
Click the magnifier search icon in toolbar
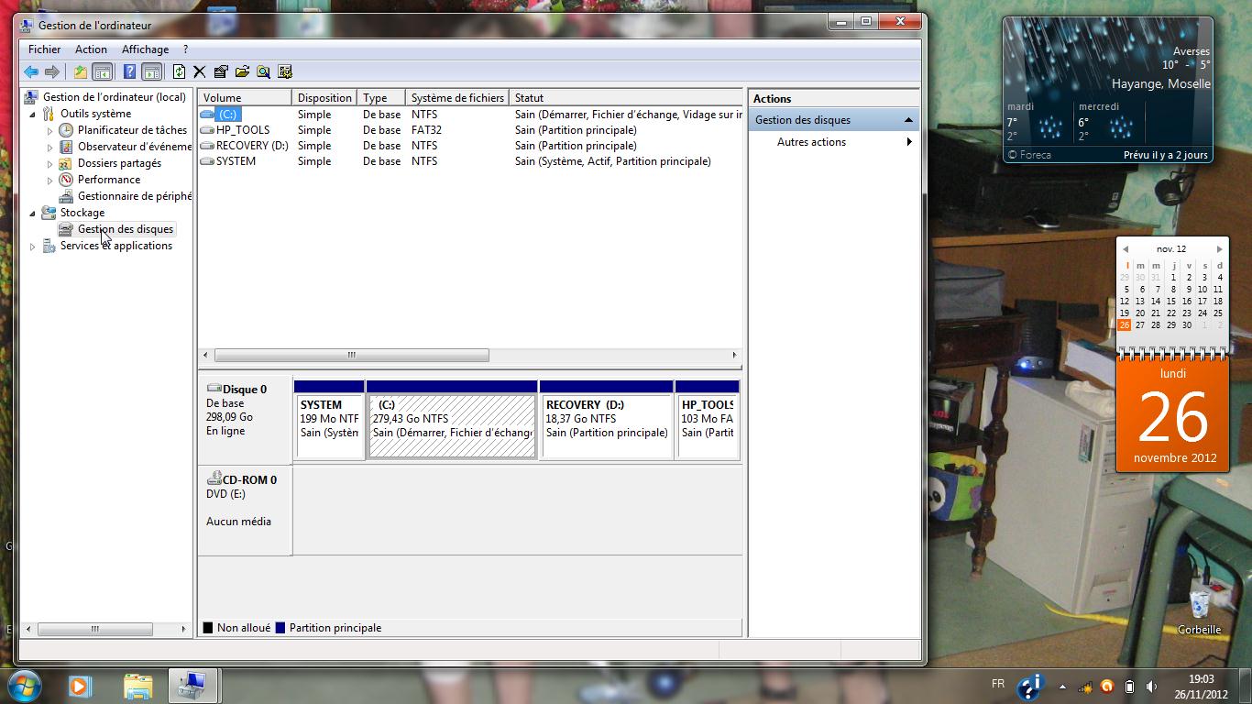pyautogui.click(x=264, y=71)
